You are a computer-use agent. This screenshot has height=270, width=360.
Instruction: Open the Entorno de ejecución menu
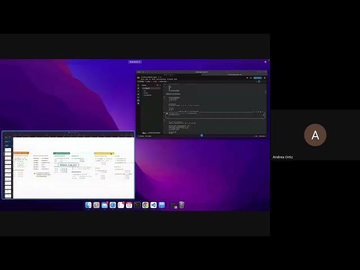(x=161, y=79)
